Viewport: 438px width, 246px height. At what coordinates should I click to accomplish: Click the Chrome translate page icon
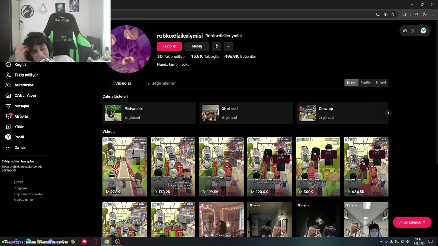[386, 14]
